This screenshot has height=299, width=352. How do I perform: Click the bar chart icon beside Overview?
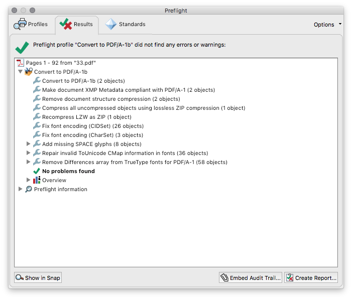click(x=37, y=180)
